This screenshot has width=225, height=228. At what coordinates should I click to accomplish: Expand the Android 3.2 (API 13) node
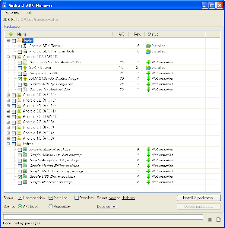coord(8,100)
